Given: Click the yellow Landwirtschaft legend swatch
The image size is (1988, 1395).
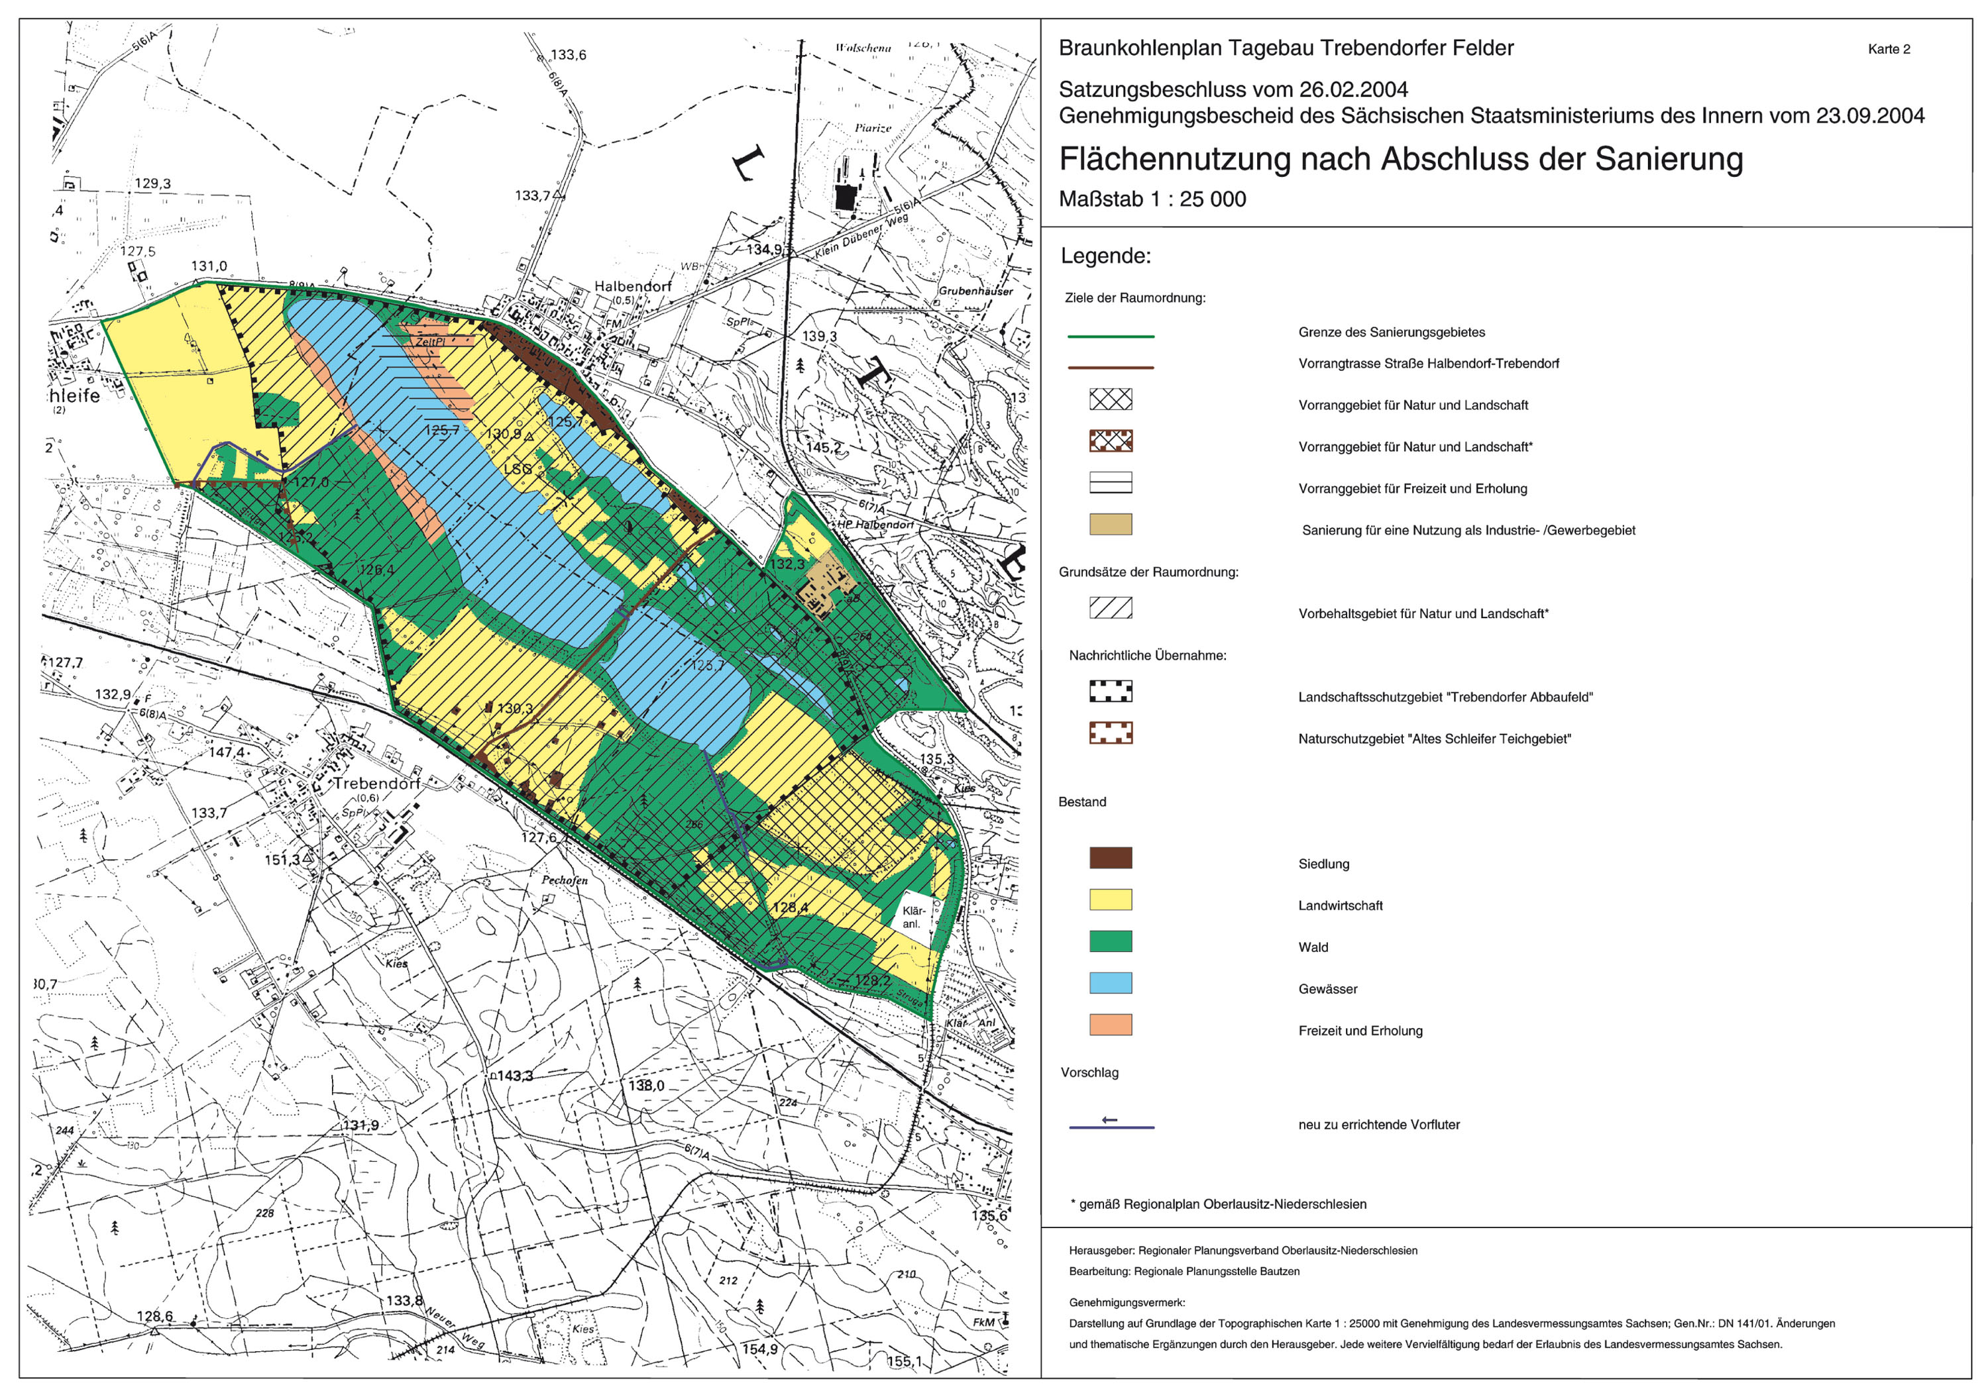Looking at the screenshot, I should coord(1110,899).
